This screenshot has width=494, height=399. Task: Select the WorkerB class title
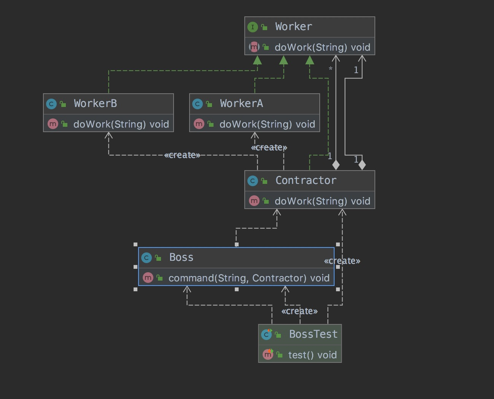95,104
